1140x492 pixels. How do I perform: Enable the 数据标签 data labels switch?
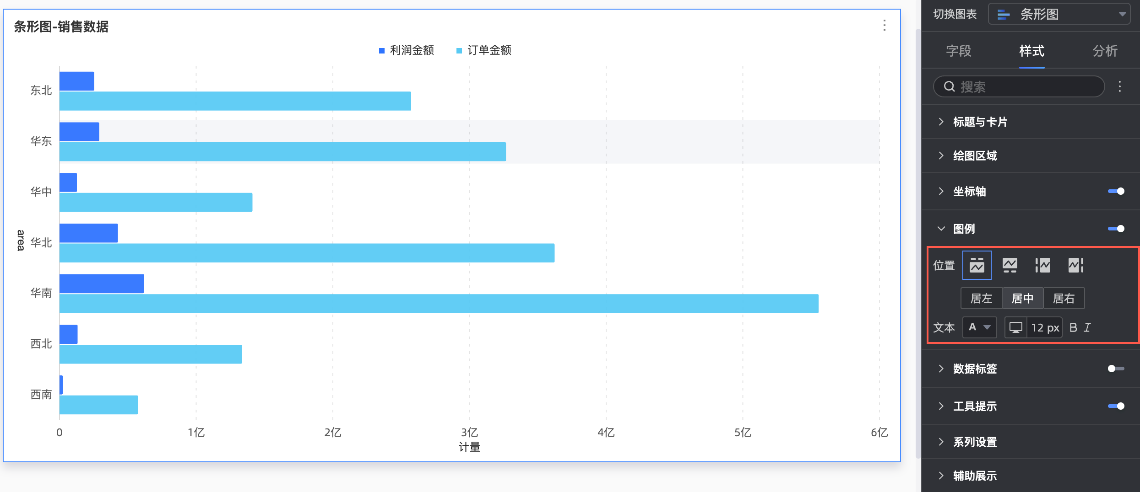click(1116, 369)
